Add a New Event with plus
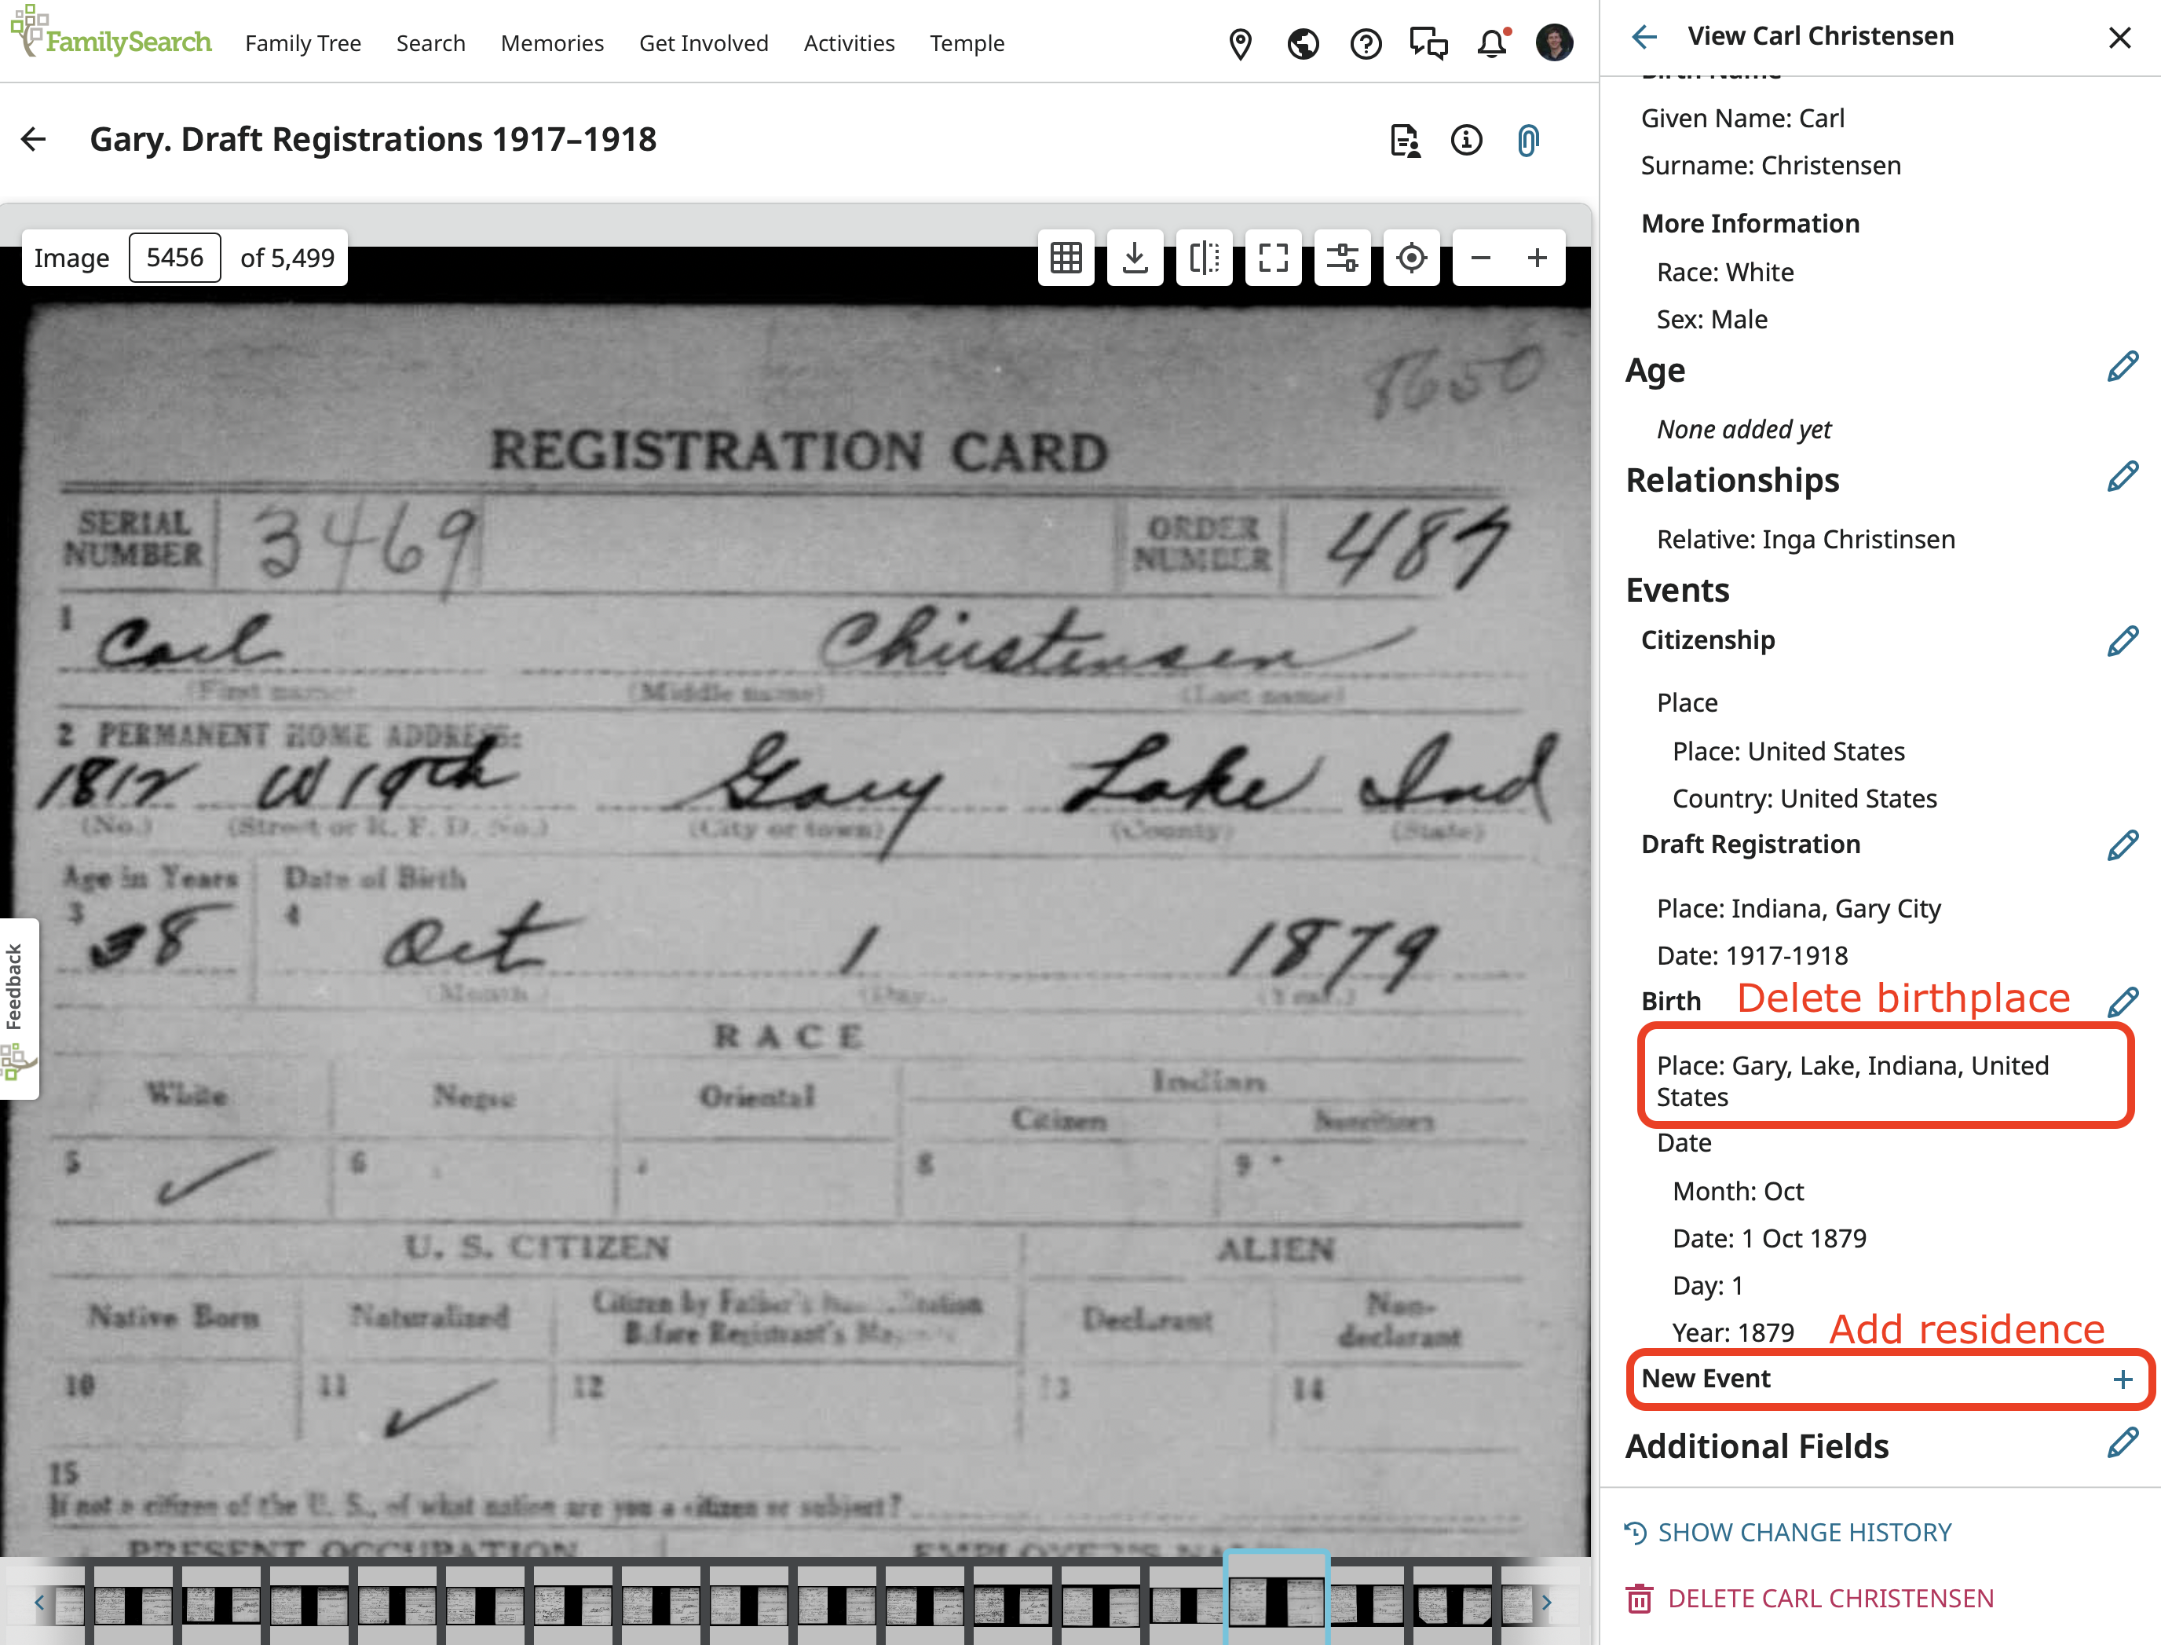Image resolution: width=2161 pixels, height=1645 pixels. click(2123, 1379)
